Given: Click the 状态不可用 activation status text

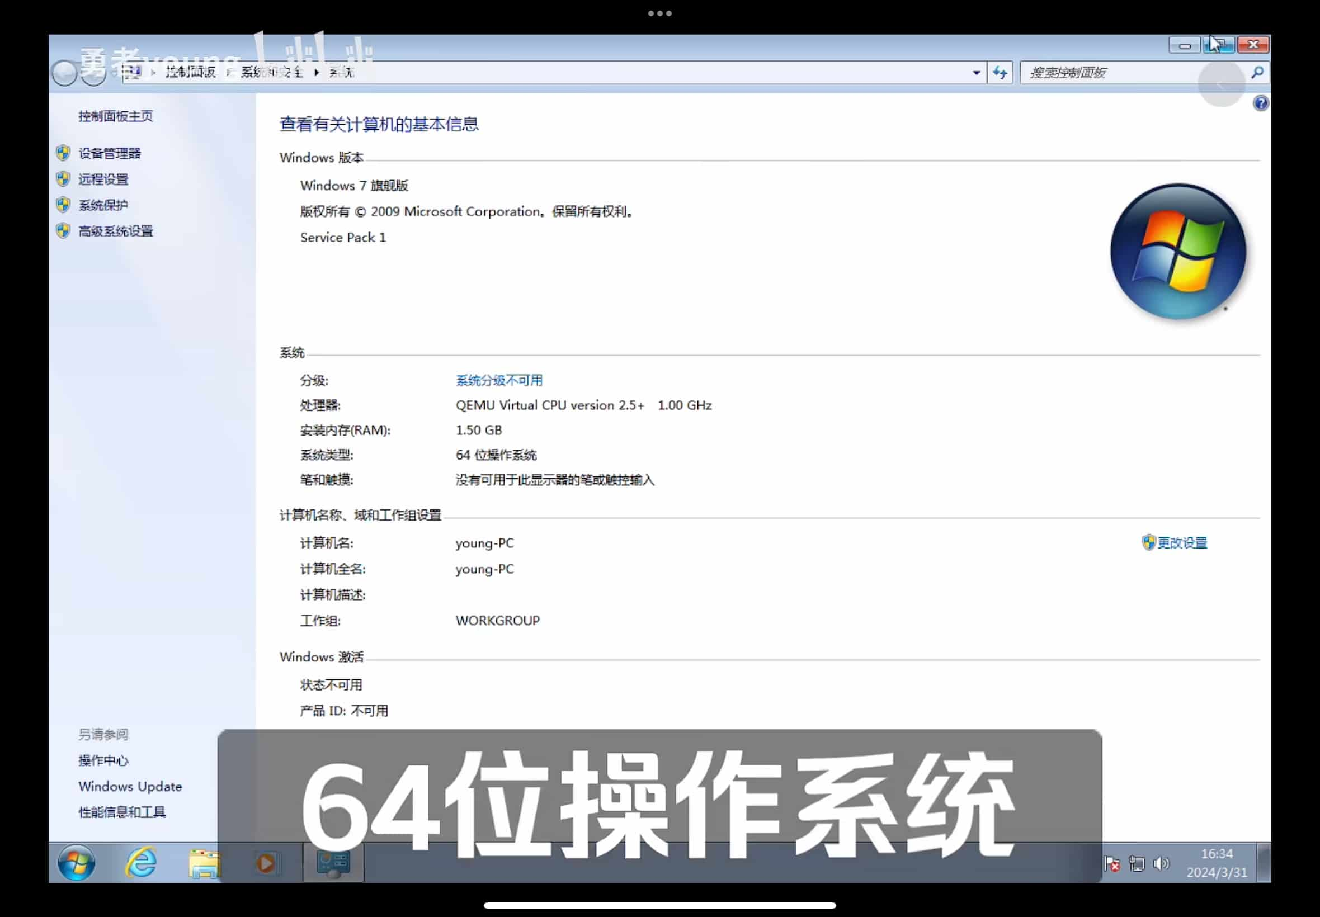Looking at the screenshot, I should [x=331, y=685].
